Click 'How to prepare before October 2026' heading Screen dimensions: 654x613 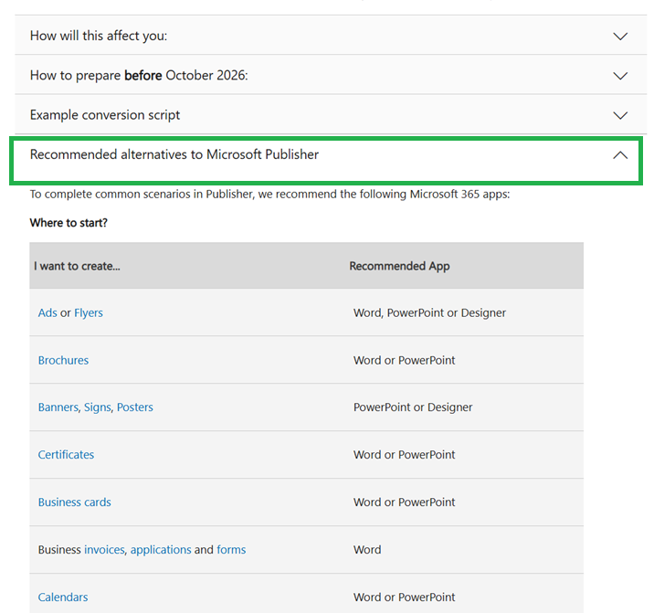point(139,76)
